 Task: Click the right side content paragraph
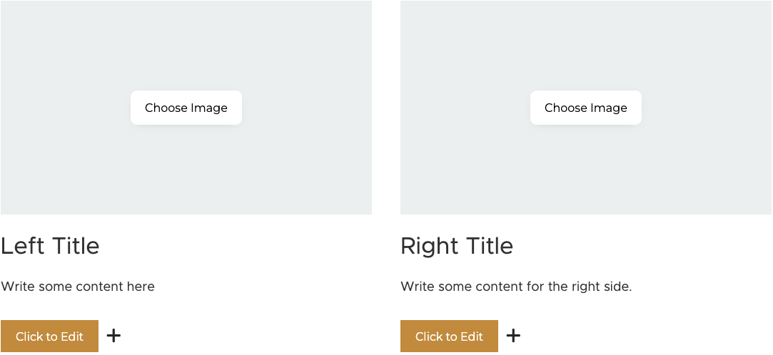(x=516, y=286)
